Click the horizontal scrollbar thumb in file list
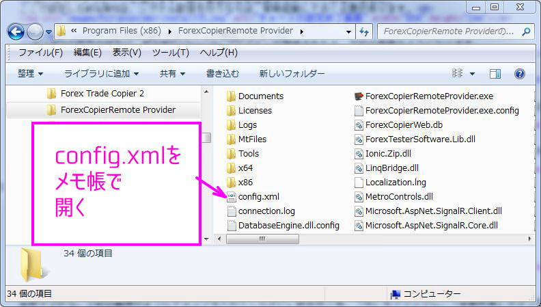Screen dimensions: 541x307 [262, 239]
